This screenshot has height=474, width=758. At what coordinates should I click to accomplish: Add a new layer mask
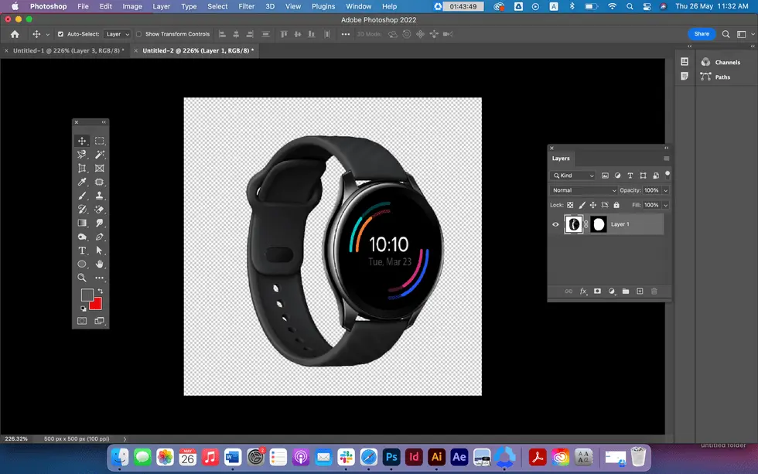point(597,291)
